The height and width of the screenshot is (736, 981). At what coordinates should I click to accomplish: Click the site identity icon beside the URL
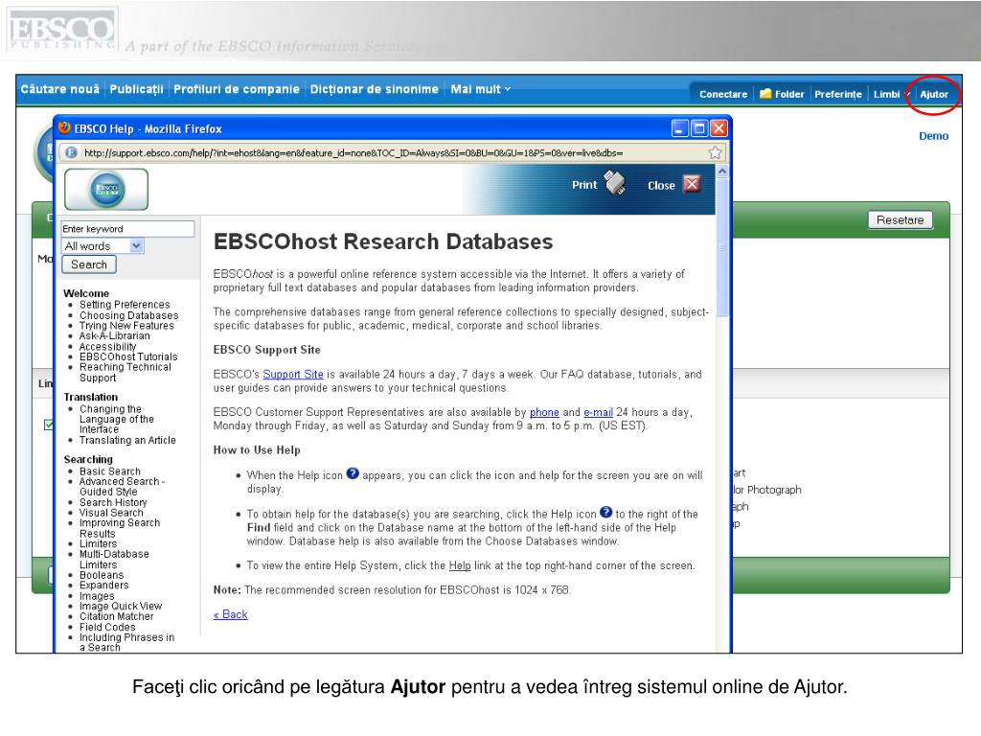[71, 152]
